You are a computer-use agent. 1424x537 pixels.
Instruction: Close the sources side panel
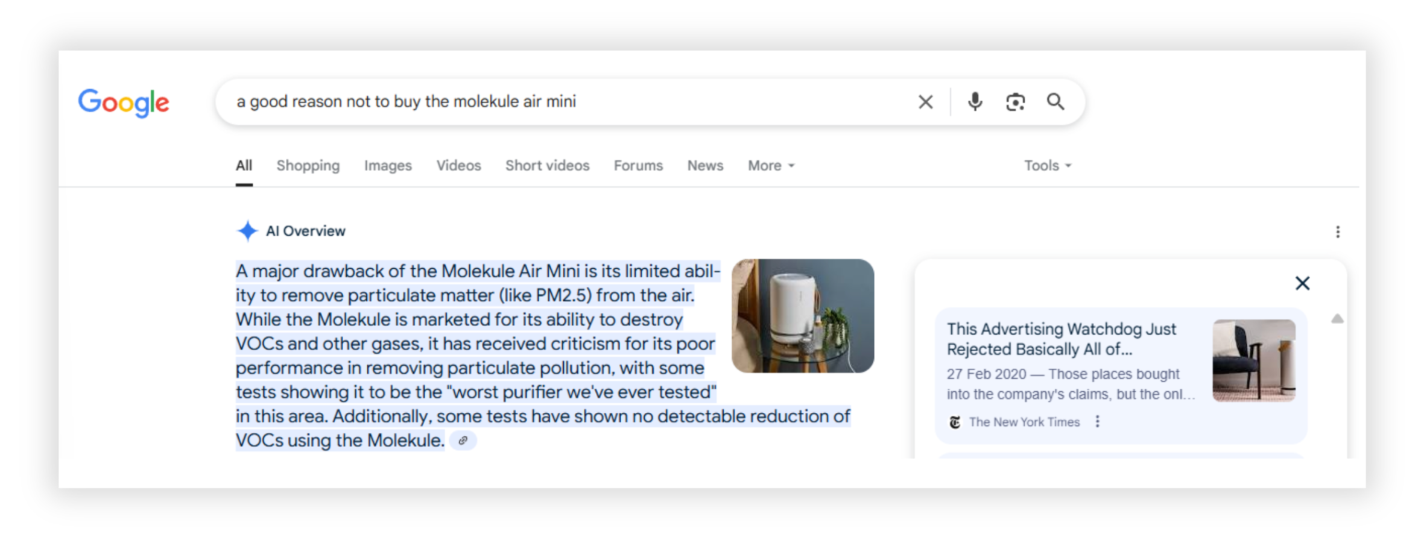(1303, 283)
